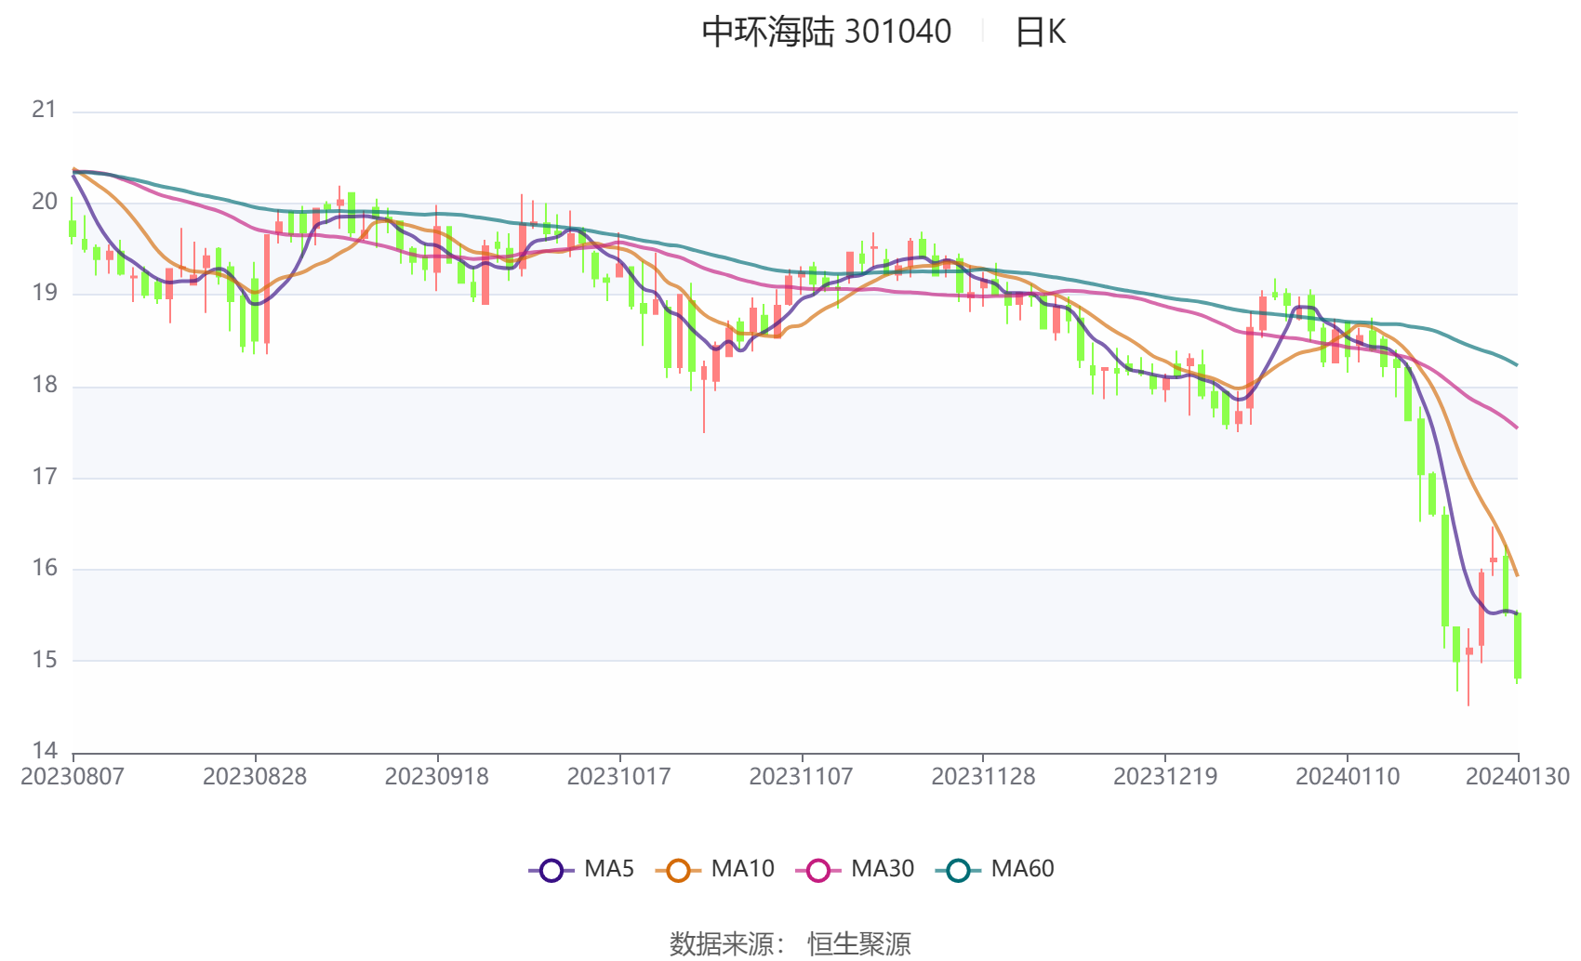Viewport: 1581px width, 961px height.
Task: Select the 日K label in the title
Action: coord(1040,33)
